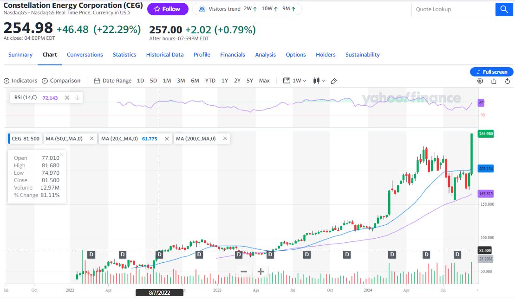Select the draw pencil tool
515x298 pixels.
[333, 81]
